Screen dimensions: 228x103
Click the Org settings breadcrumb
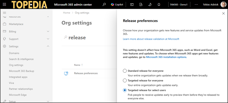(x=82, y=13)
